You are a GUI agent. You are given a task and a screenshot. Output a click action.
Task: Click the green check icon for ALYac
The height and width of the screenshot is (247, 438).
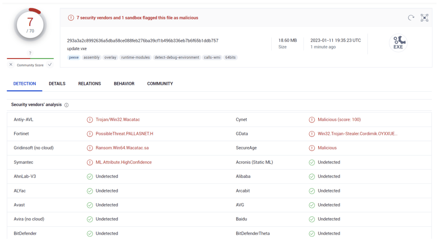click(90, 191)
